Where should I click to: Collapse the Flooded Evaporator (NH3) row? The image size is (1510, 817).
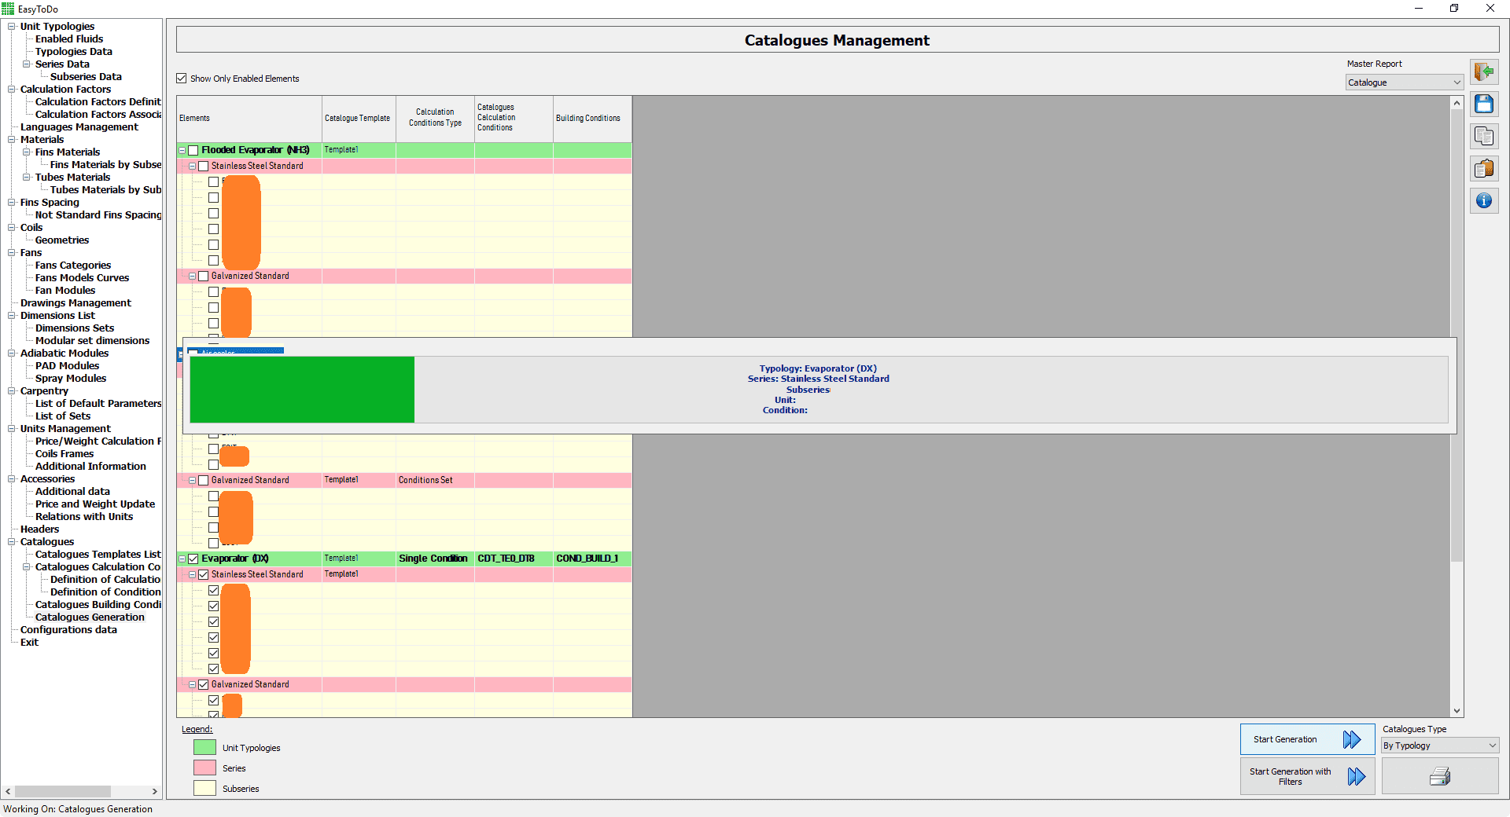(182, 150)
